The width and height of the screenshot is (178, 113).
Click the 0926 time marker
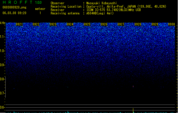tap(104, 24)
